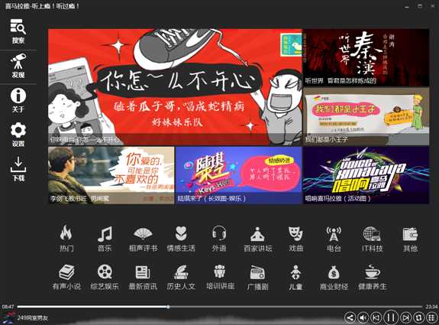Toggle the repeat loop mode button
The height and width of the screenshot is (325, 439).
click(x=418, y=317)
